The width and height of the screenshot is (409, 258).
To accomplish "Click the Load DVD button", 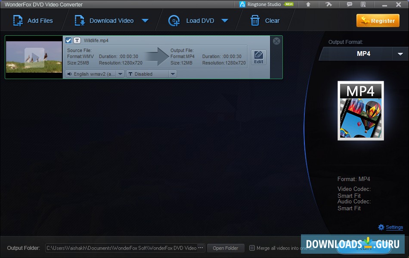I will point(191,21).
